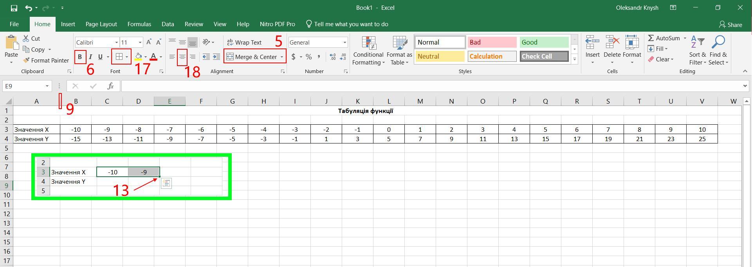Open Sort & Filter menu

click(698, 50)
